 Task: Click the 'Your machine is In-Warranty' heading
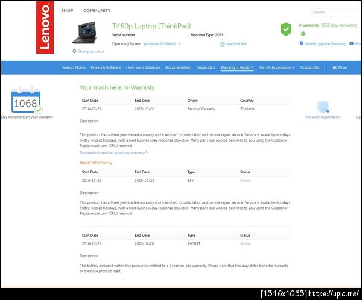click(117, 87)
